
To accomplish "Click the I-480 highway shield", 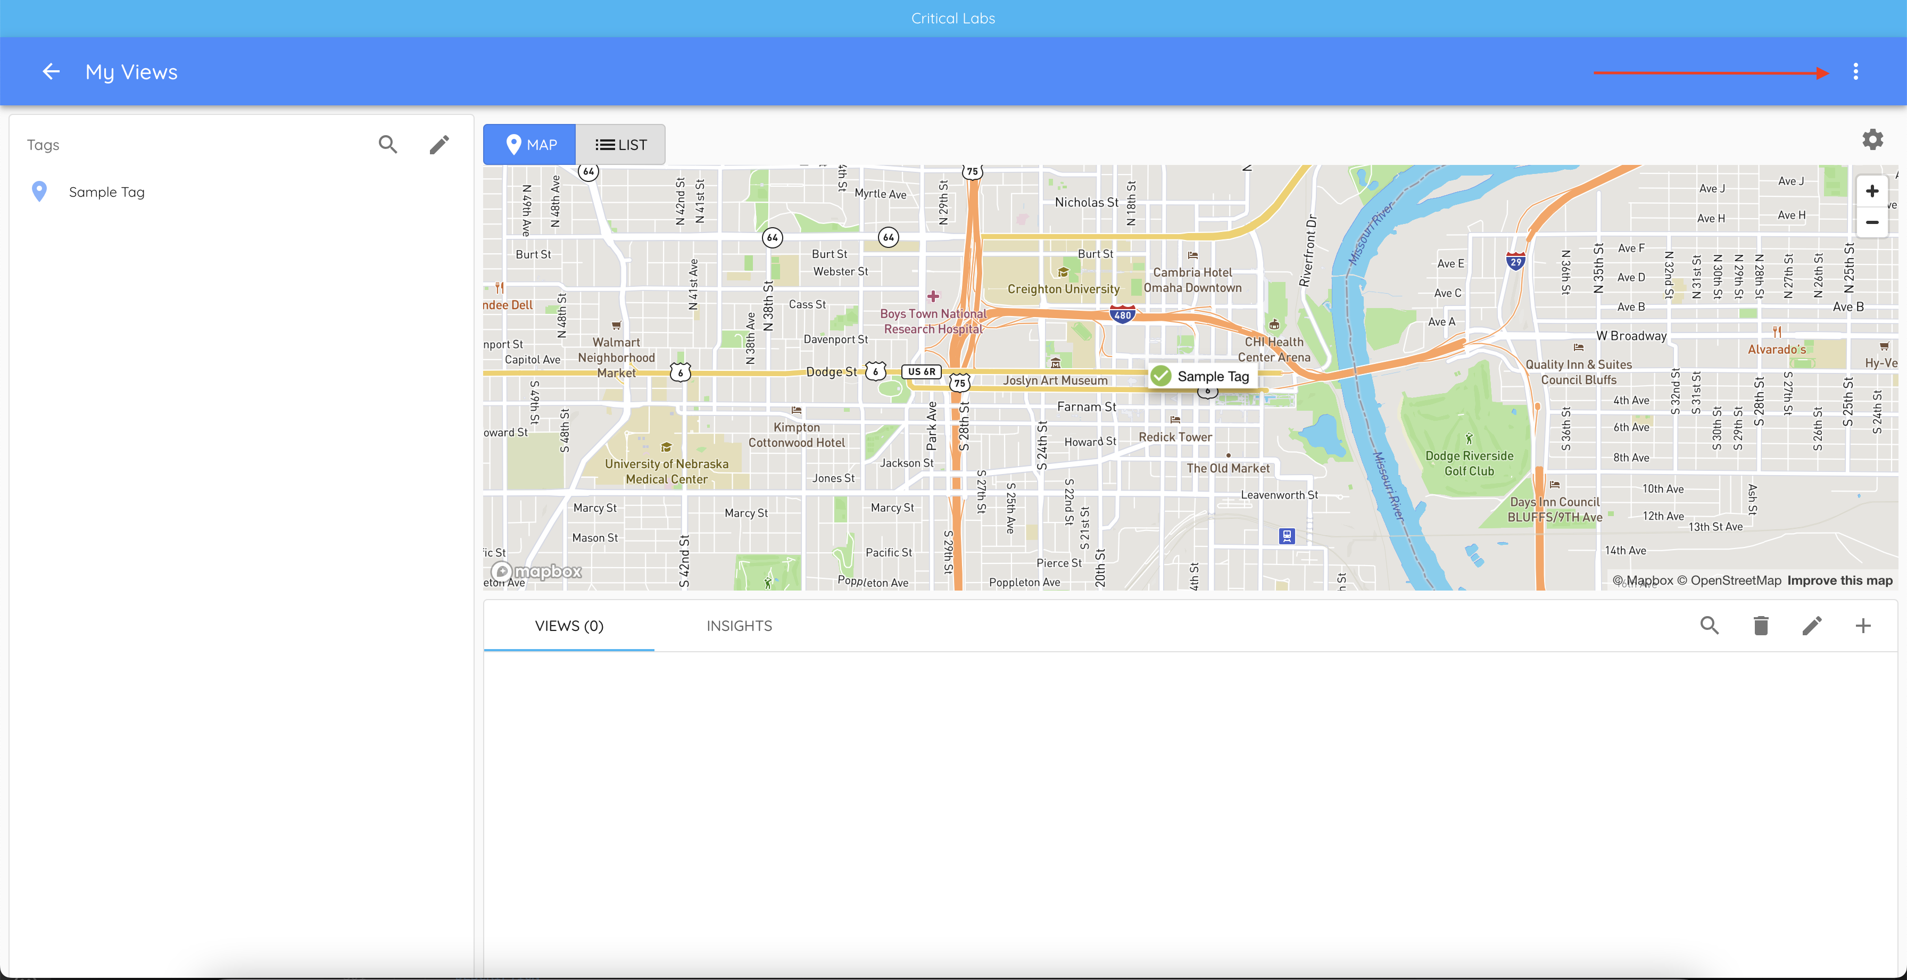I will tap(1122, 314).
